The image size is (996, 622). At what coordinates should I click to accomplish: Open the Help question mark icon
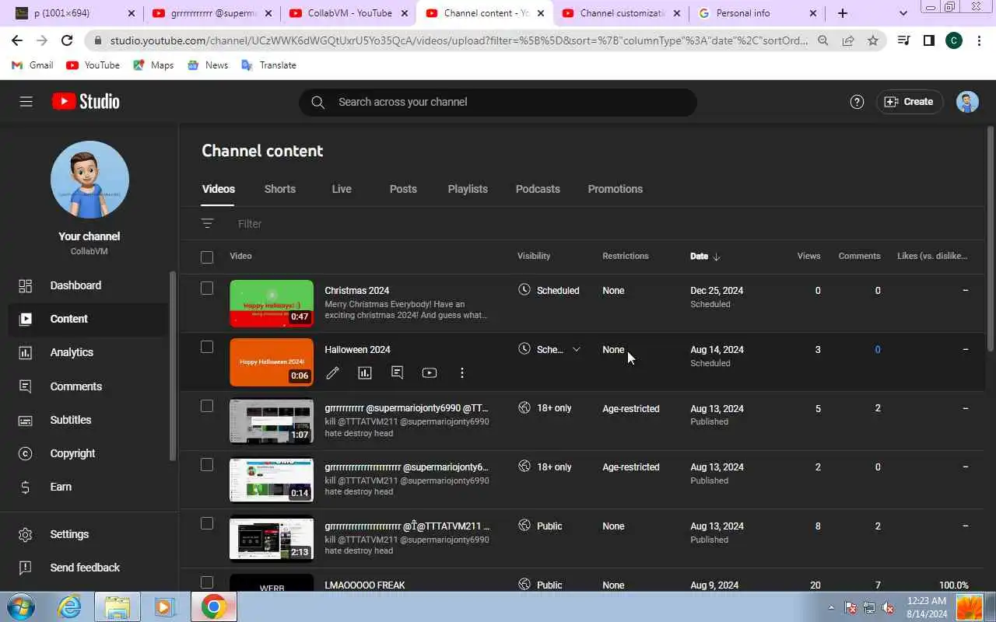(x=857, y=102)
